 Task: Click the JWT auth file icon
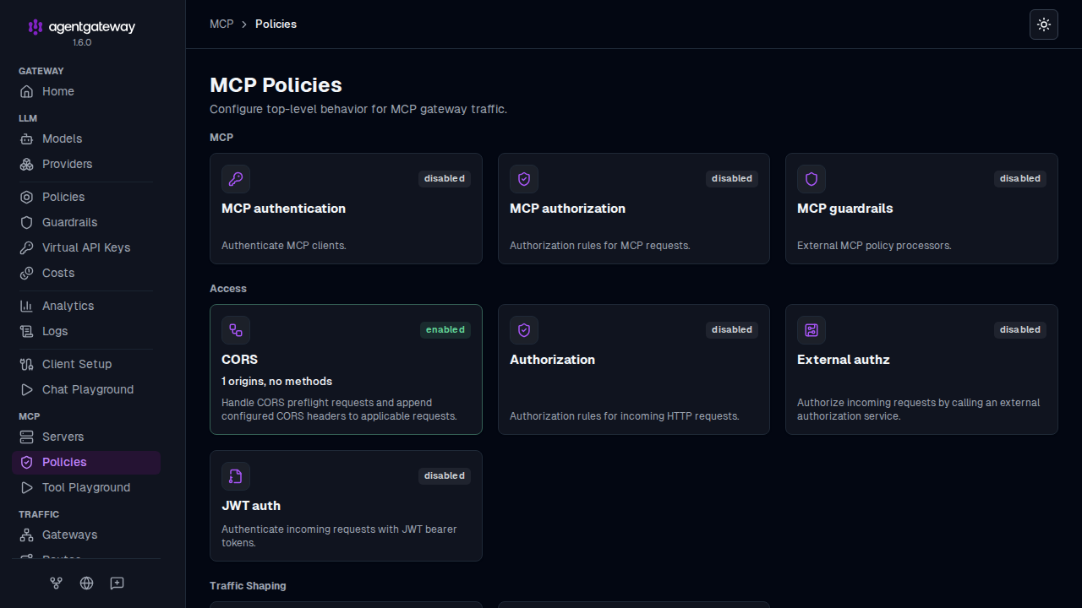[x=236, y=476]
